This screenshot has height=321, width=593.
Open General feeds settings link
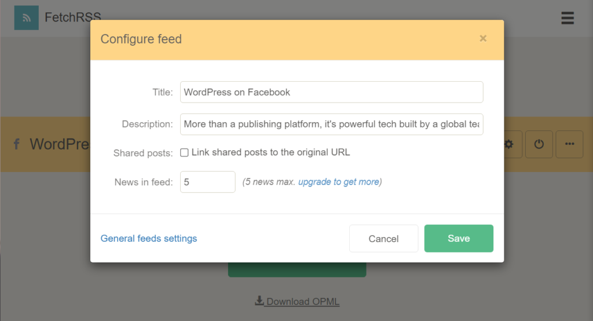click(x=149, y=239)
